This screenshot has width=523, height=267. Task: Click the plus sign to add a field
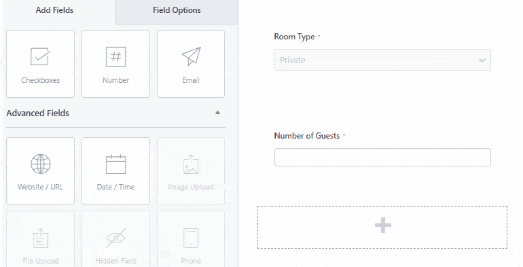(383, 225)
